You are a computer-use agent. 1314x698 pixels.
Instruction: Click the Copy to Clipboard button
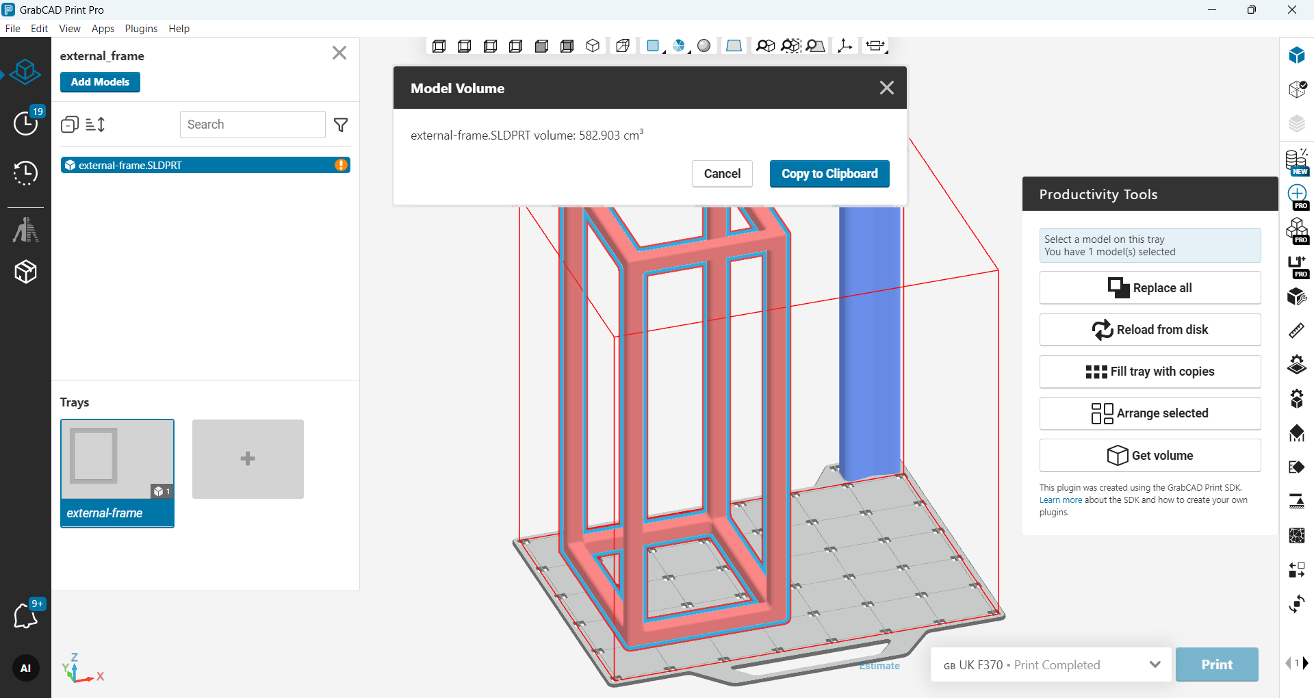[x=829, y=174]
